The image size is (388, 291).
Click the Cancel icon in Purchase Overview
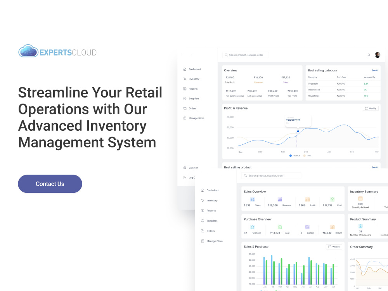click(x=307, y=227)
